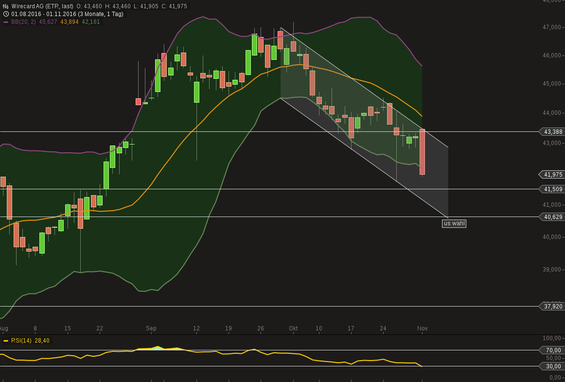Click the magenta BB indicator line icon

5,22
